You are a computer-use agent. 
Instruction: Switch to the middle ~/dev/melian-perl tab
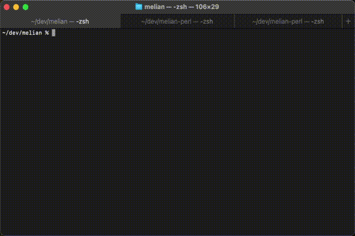pos(177,21)
